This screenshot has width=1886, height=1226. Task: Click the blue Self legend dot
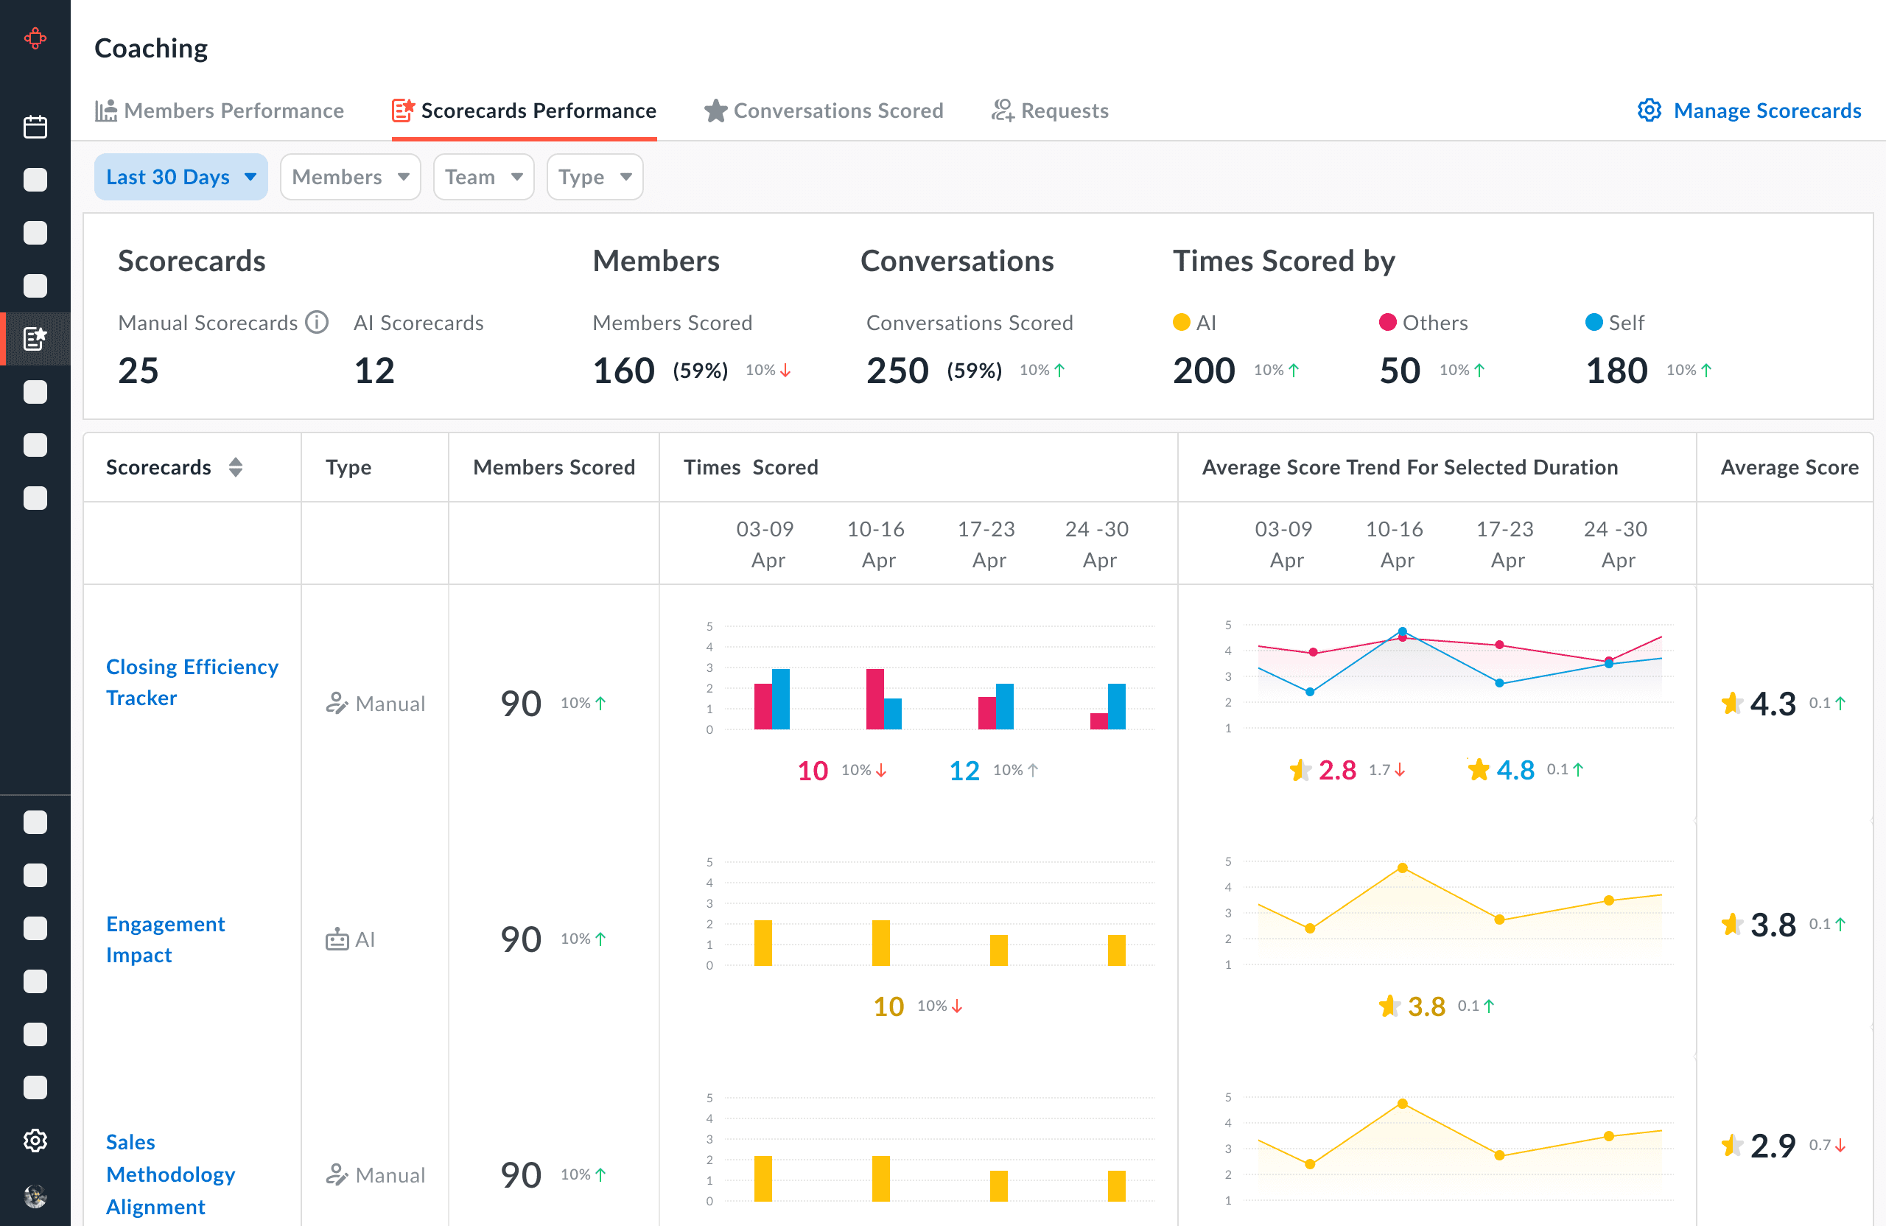tap(1594, 322)
